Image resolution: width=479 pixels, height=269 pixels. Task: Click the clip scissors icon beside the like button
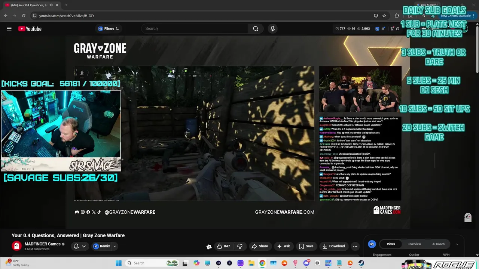(x=209, y=246)
